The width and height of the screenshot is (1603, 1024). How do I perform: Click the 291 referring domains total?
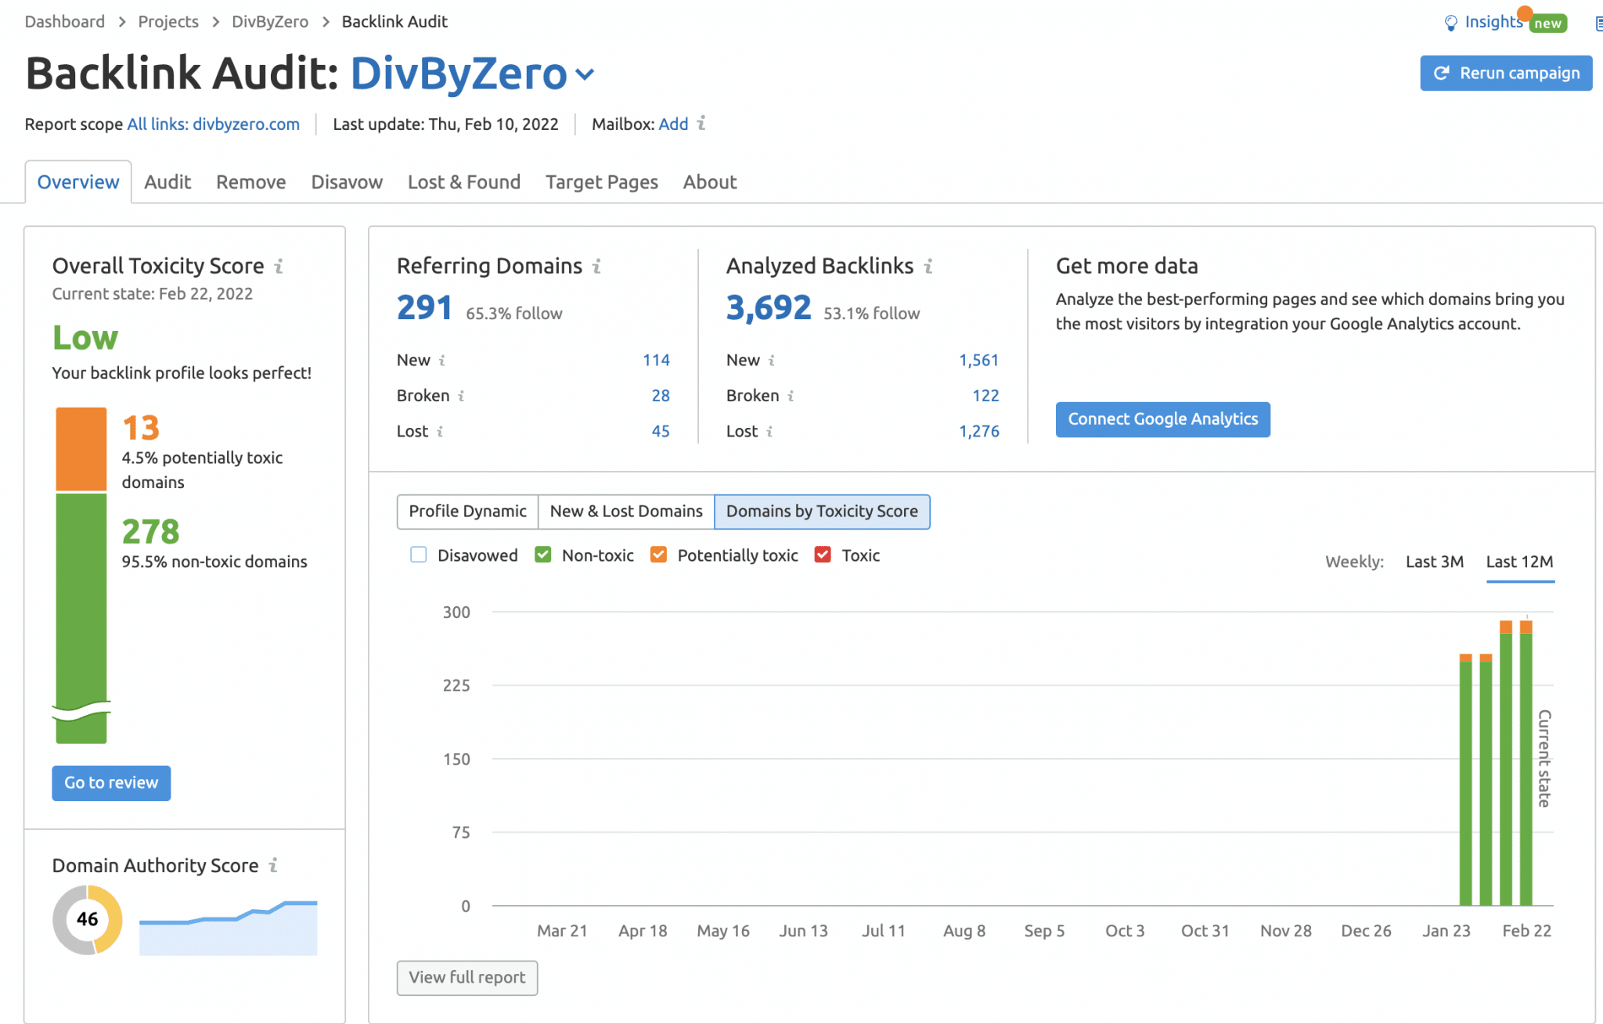click(424, 307)
